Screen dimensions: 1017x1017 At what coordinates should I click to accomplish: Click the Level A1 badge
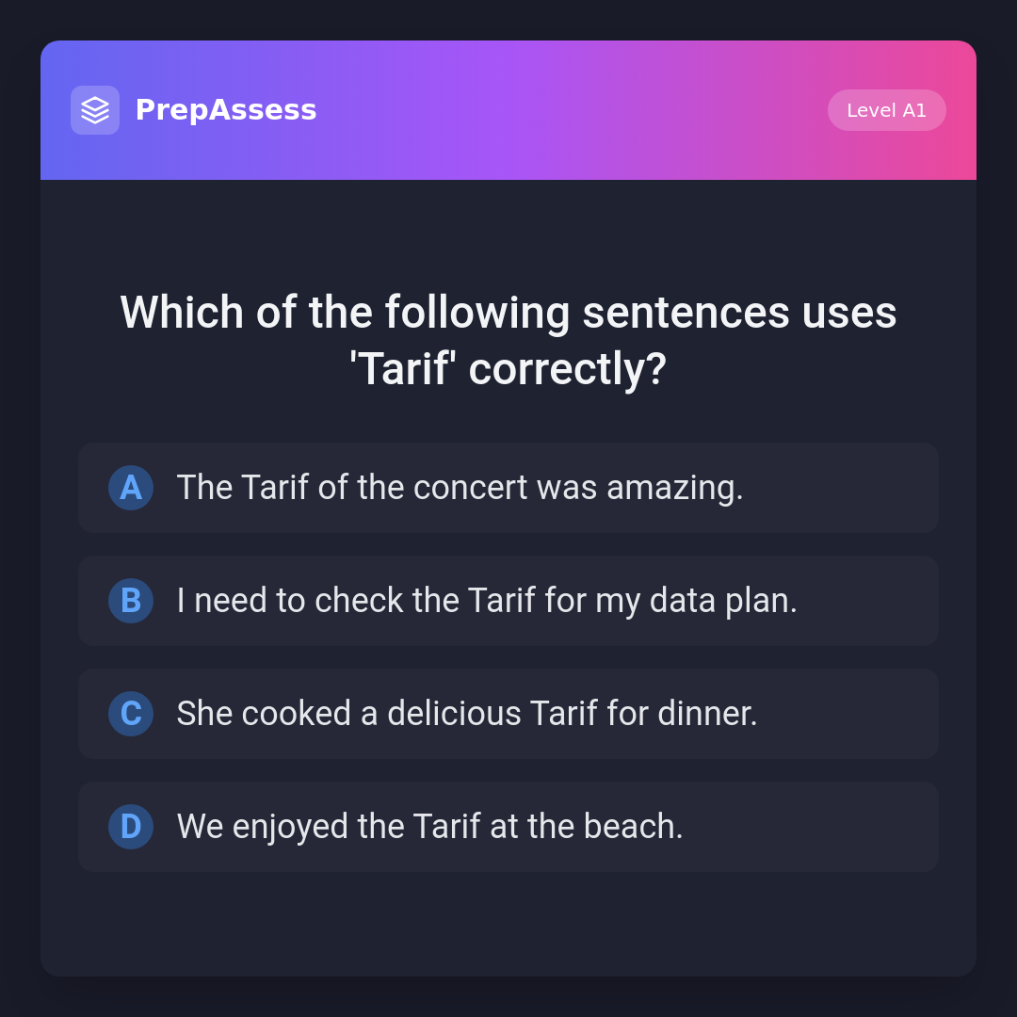click(886, 110)
